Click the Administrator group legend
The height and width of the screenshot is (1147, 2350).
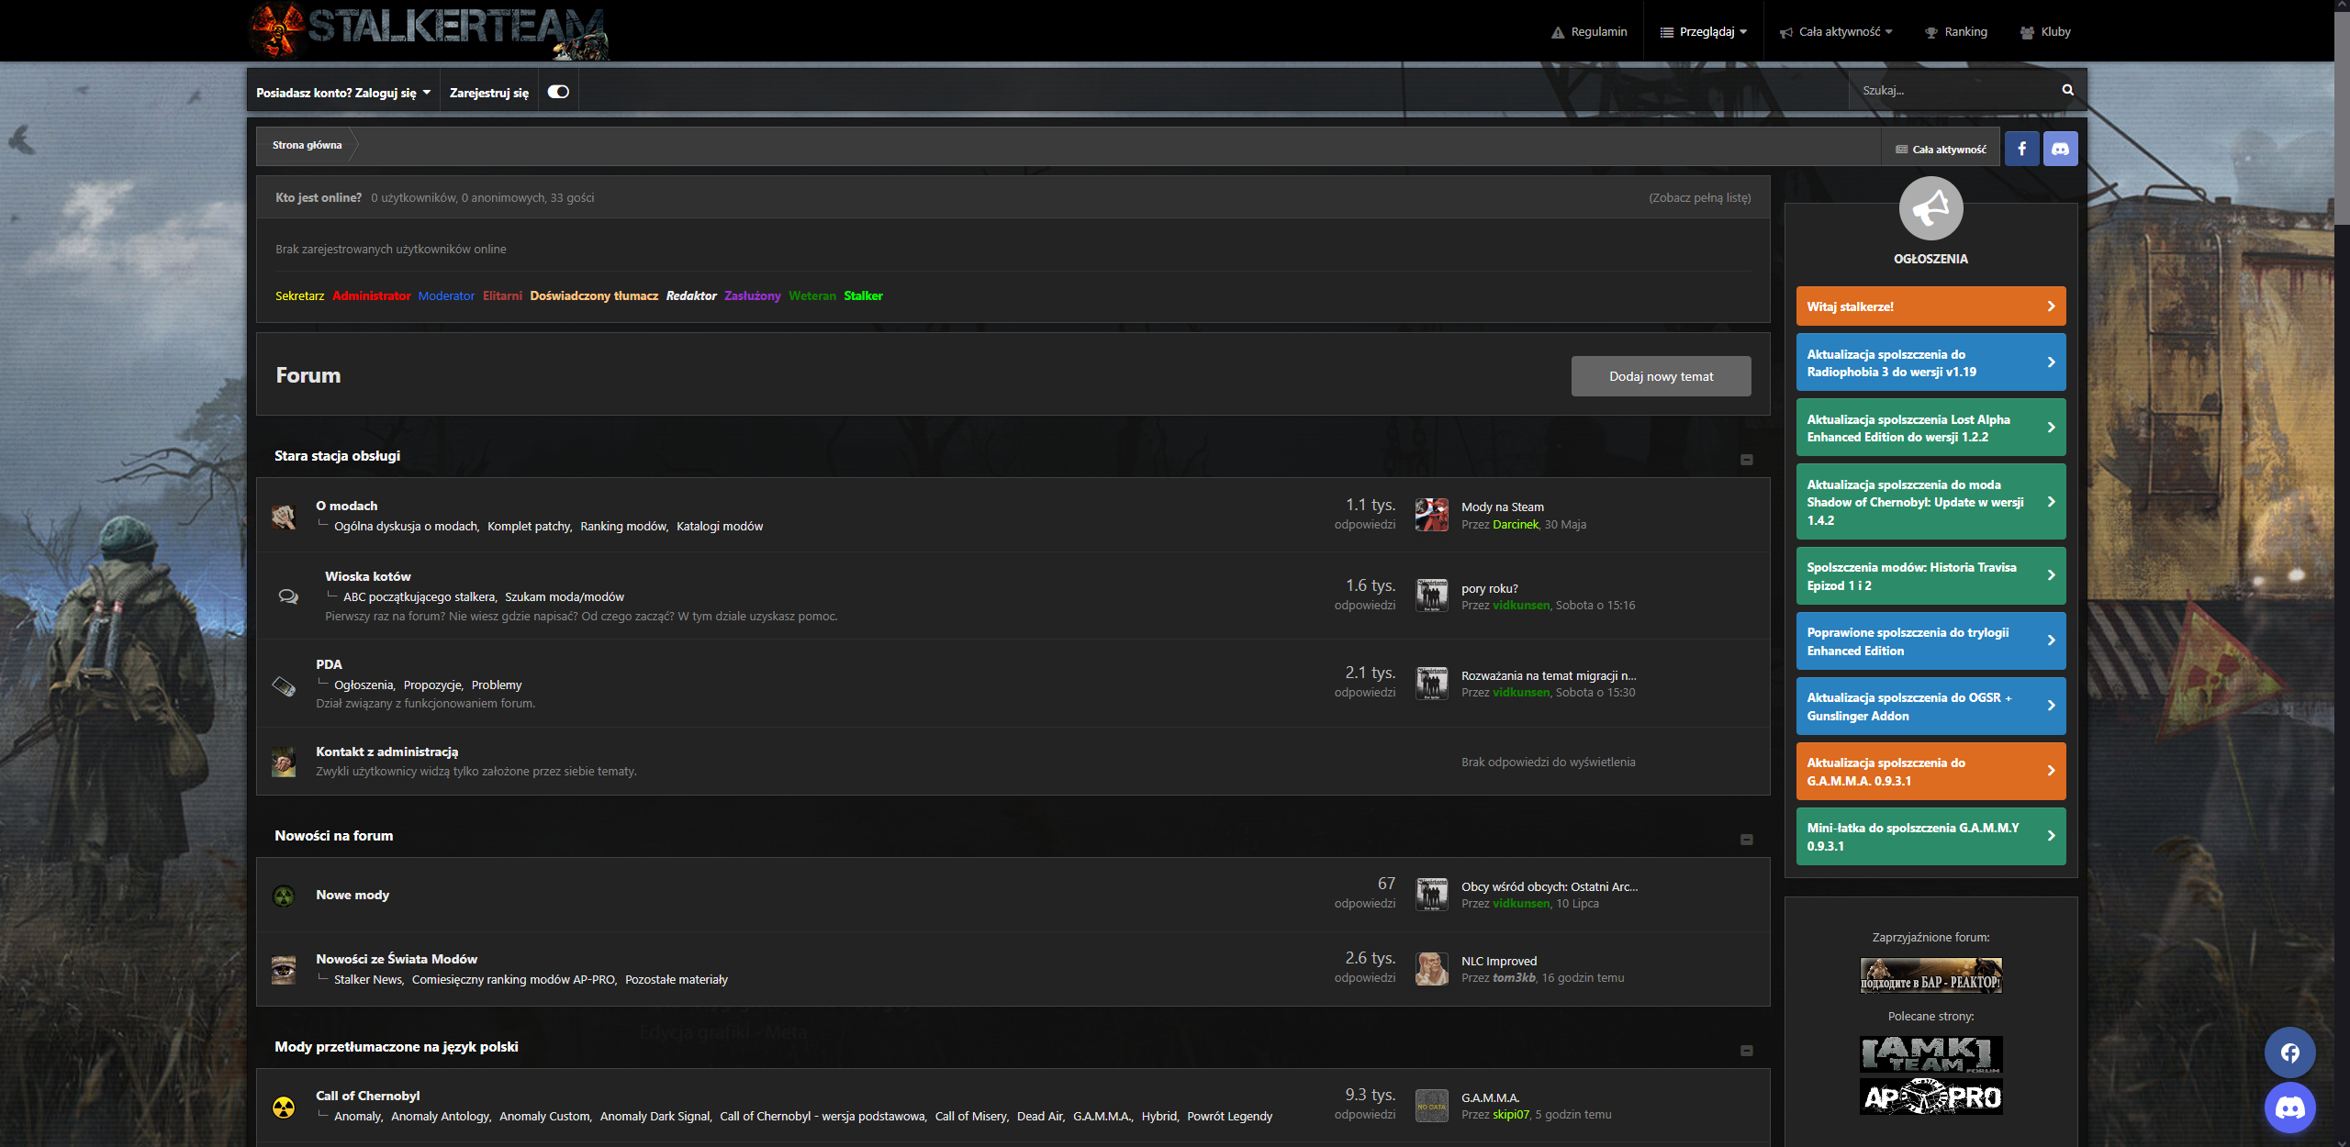(371, 295)
